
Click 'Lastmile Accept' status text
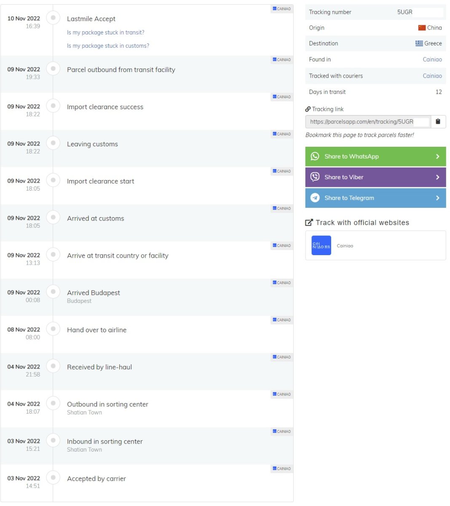(x=91, y=19)
